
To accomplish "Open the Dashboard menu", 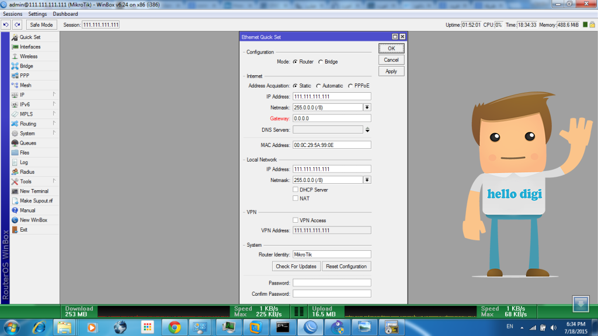I will pos(65,14).
